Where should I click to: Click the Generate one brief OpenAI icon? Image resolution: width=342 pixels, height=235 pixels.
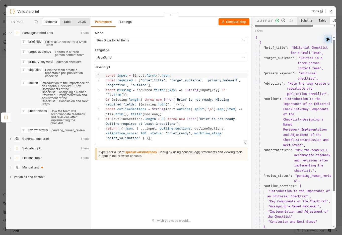pyautogui.click(x=17, y=139)
